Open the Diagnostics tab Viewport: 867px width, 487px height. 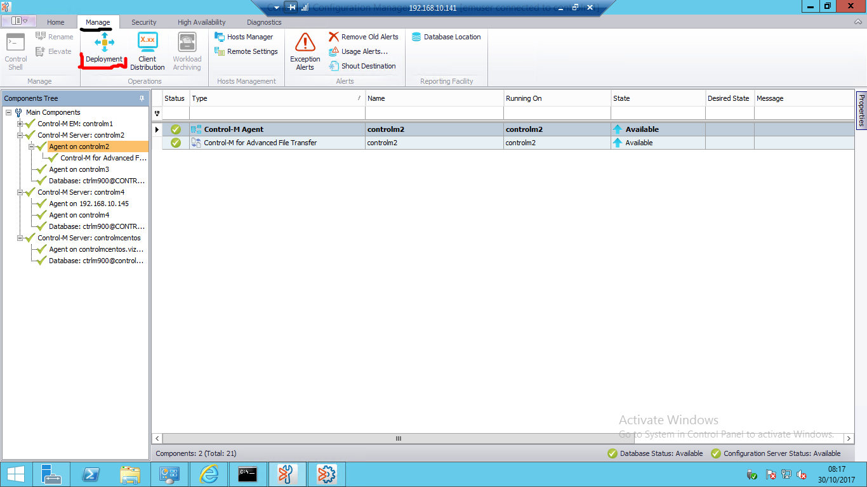click(x=264, y=22)
